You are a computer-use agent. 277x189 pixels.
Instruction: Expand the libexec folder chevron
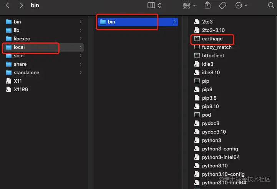[81, 39]
